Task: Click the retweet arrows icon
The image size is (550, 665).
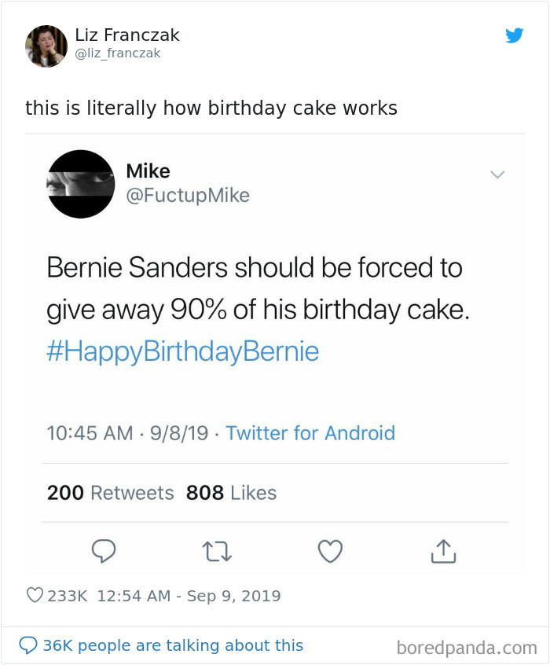Action: (x=217, y=551)
